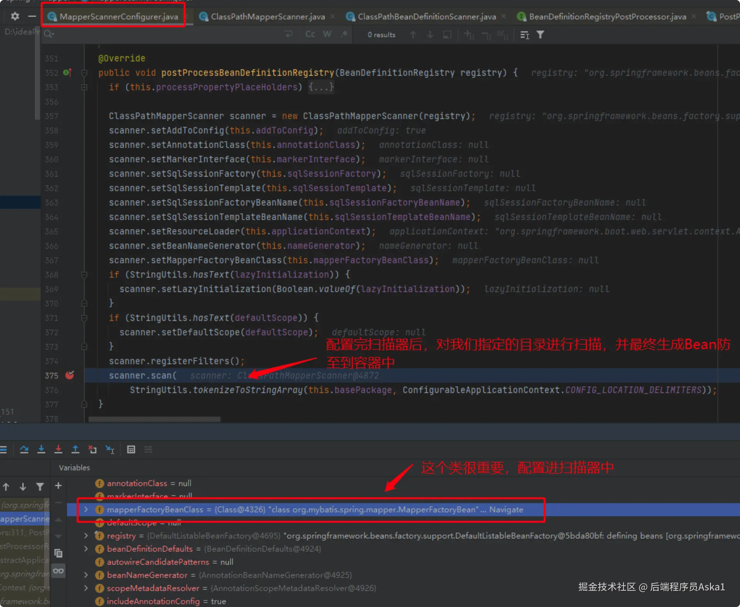Close the BeanDefinitionRegistryPostProcessor.java tab
740x607 pixels.
click(x=694, y=17)
